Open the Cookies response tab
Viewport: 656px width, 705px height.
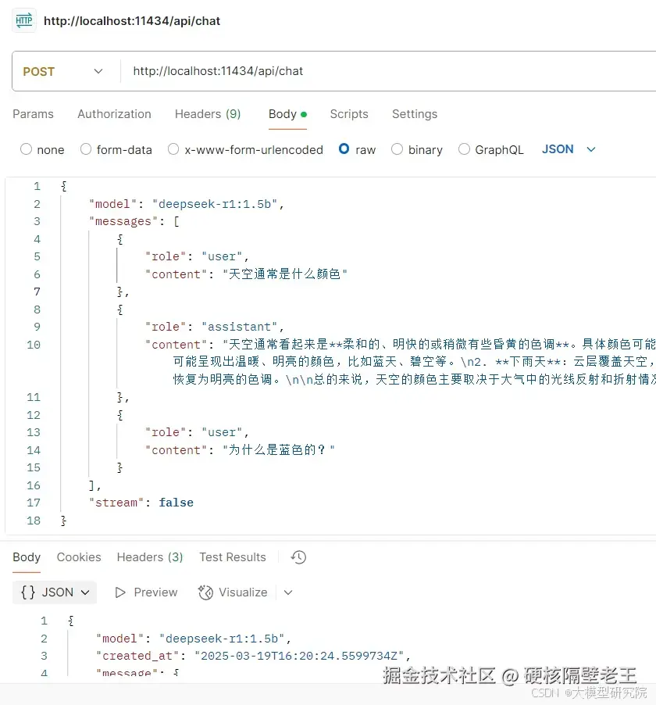79,557
